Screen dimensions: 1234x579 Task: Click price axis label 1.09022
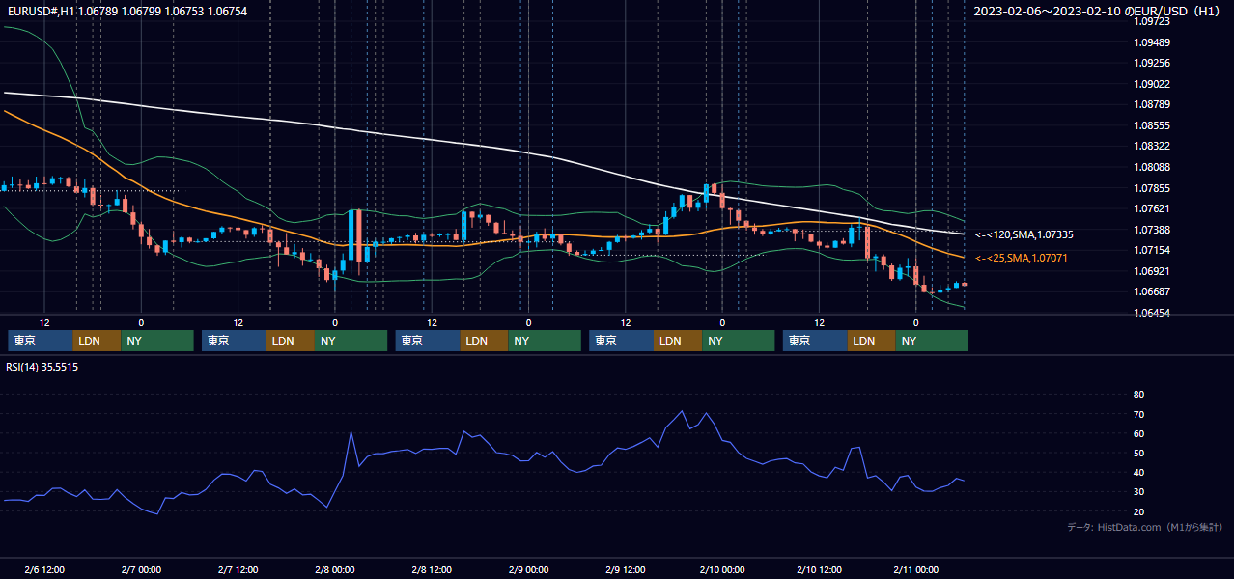tap(1152, 84)
